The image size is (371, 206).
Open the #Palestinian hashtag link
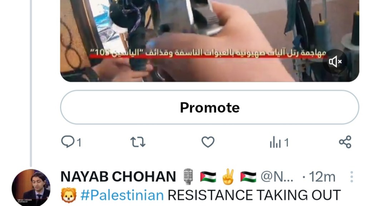click(x=122, y=195)
